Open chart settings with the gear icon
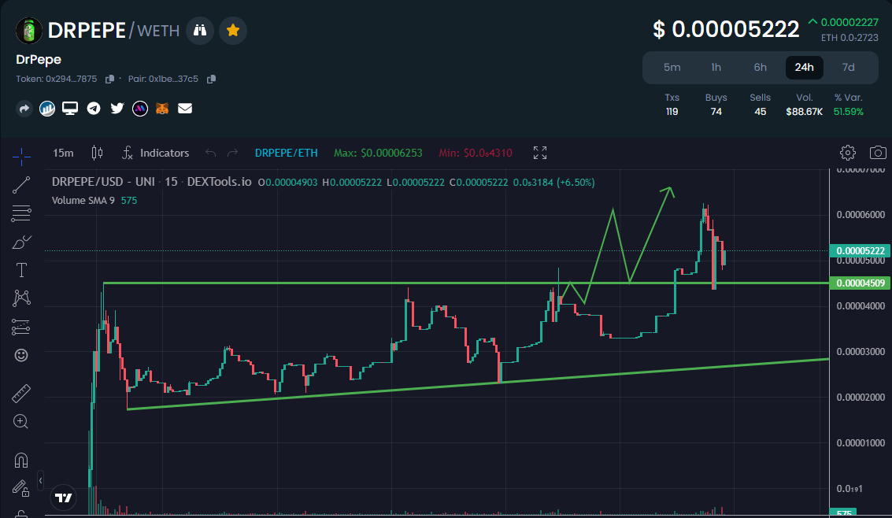892x518 pixels. tap(847, 153)
